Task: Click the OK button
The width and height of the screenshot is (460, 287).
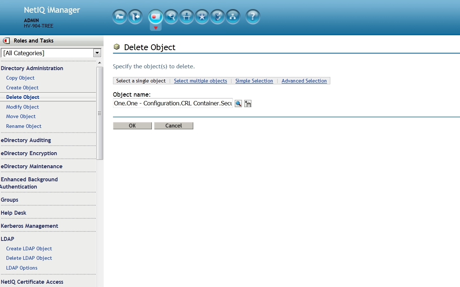Action: (x=132, y=126)
